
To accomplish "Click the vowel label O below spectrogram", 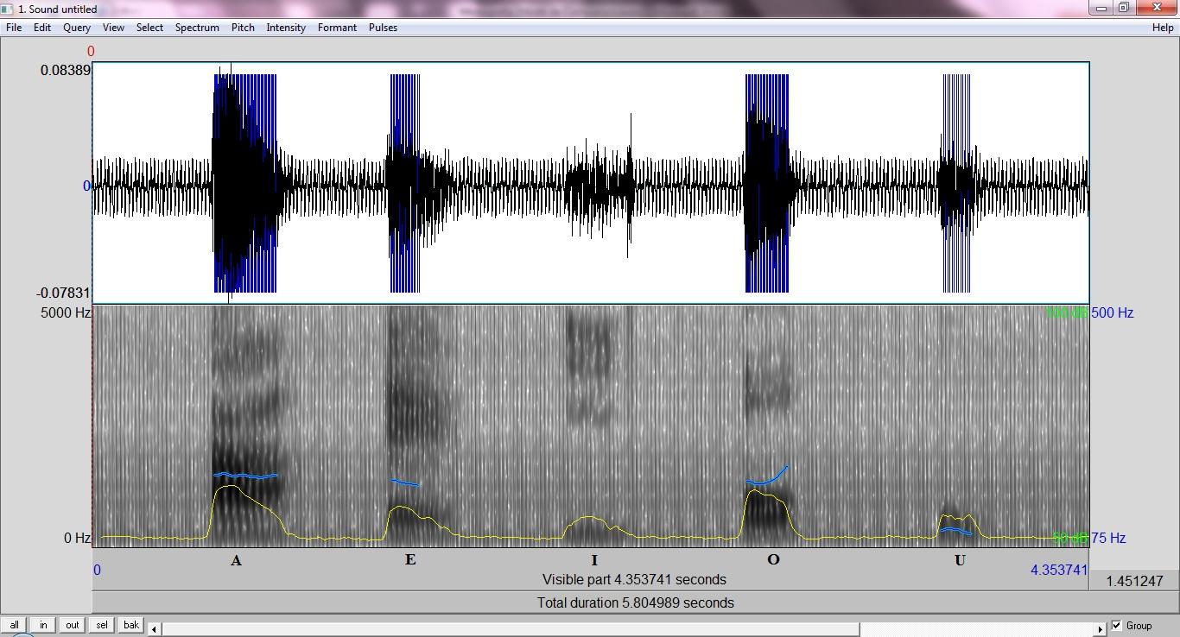I will click(773, 559).
